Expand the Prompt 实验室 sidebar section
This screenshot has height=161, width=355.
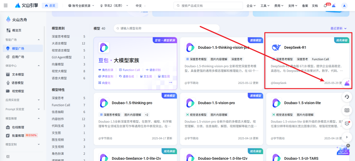coord(38,109)
